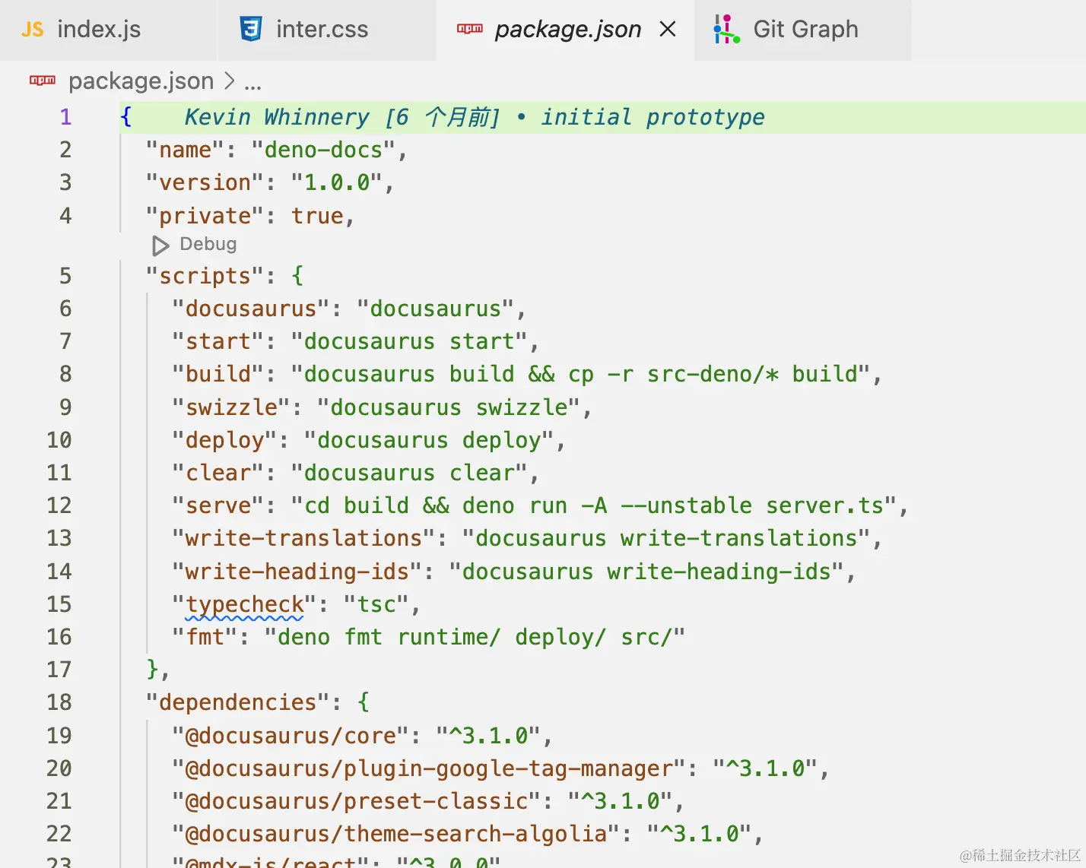Screen dimensions: 1086x868
Task: Open the inter.css tab
Action: 327,30
